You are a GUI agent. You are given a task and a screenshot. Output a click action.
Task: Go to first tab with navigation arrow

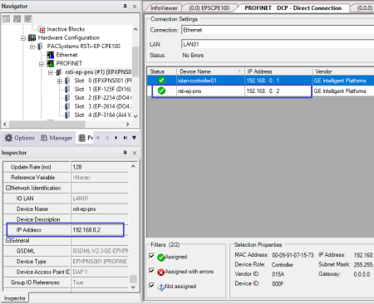click(x=97, y=138)
